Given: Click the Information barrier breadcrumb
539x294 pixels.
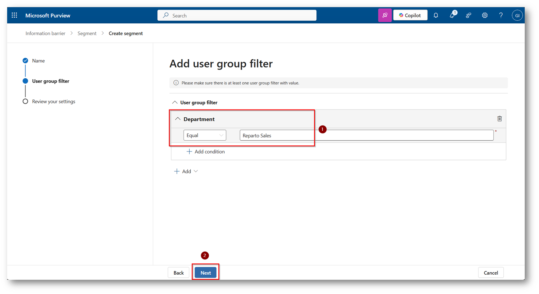Looking at the screenshot, I should (x=45, y=33).
